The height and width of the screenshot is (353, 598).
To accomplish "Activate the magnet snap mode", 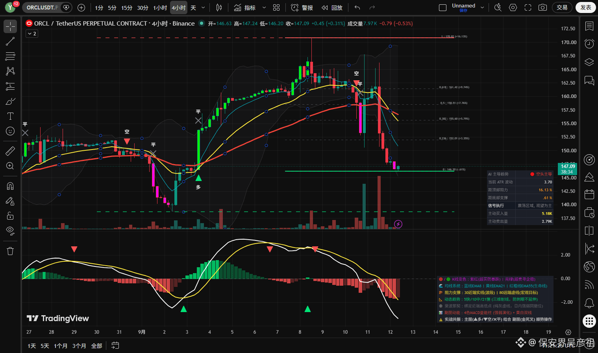I will point(10,186).
